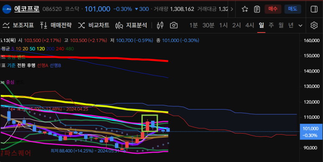The image size is (323, 162).
Task: Switch to the 1분 timeframe
Action: click(193, 25)
